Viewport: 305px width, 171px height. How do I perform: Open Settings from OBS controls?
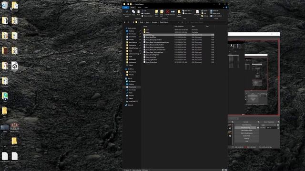pos(247,139)
